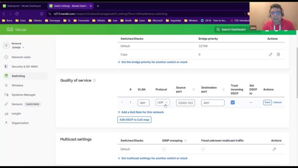The image size is (298, 168).
Task: Click the Destination port info icon
Action: pyautogui.click(x=223, y=89)
